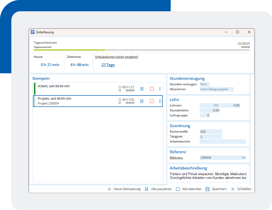Open the Urlaubskonto (nicht verplant) link
272x210 pixels.
point(116,57)
